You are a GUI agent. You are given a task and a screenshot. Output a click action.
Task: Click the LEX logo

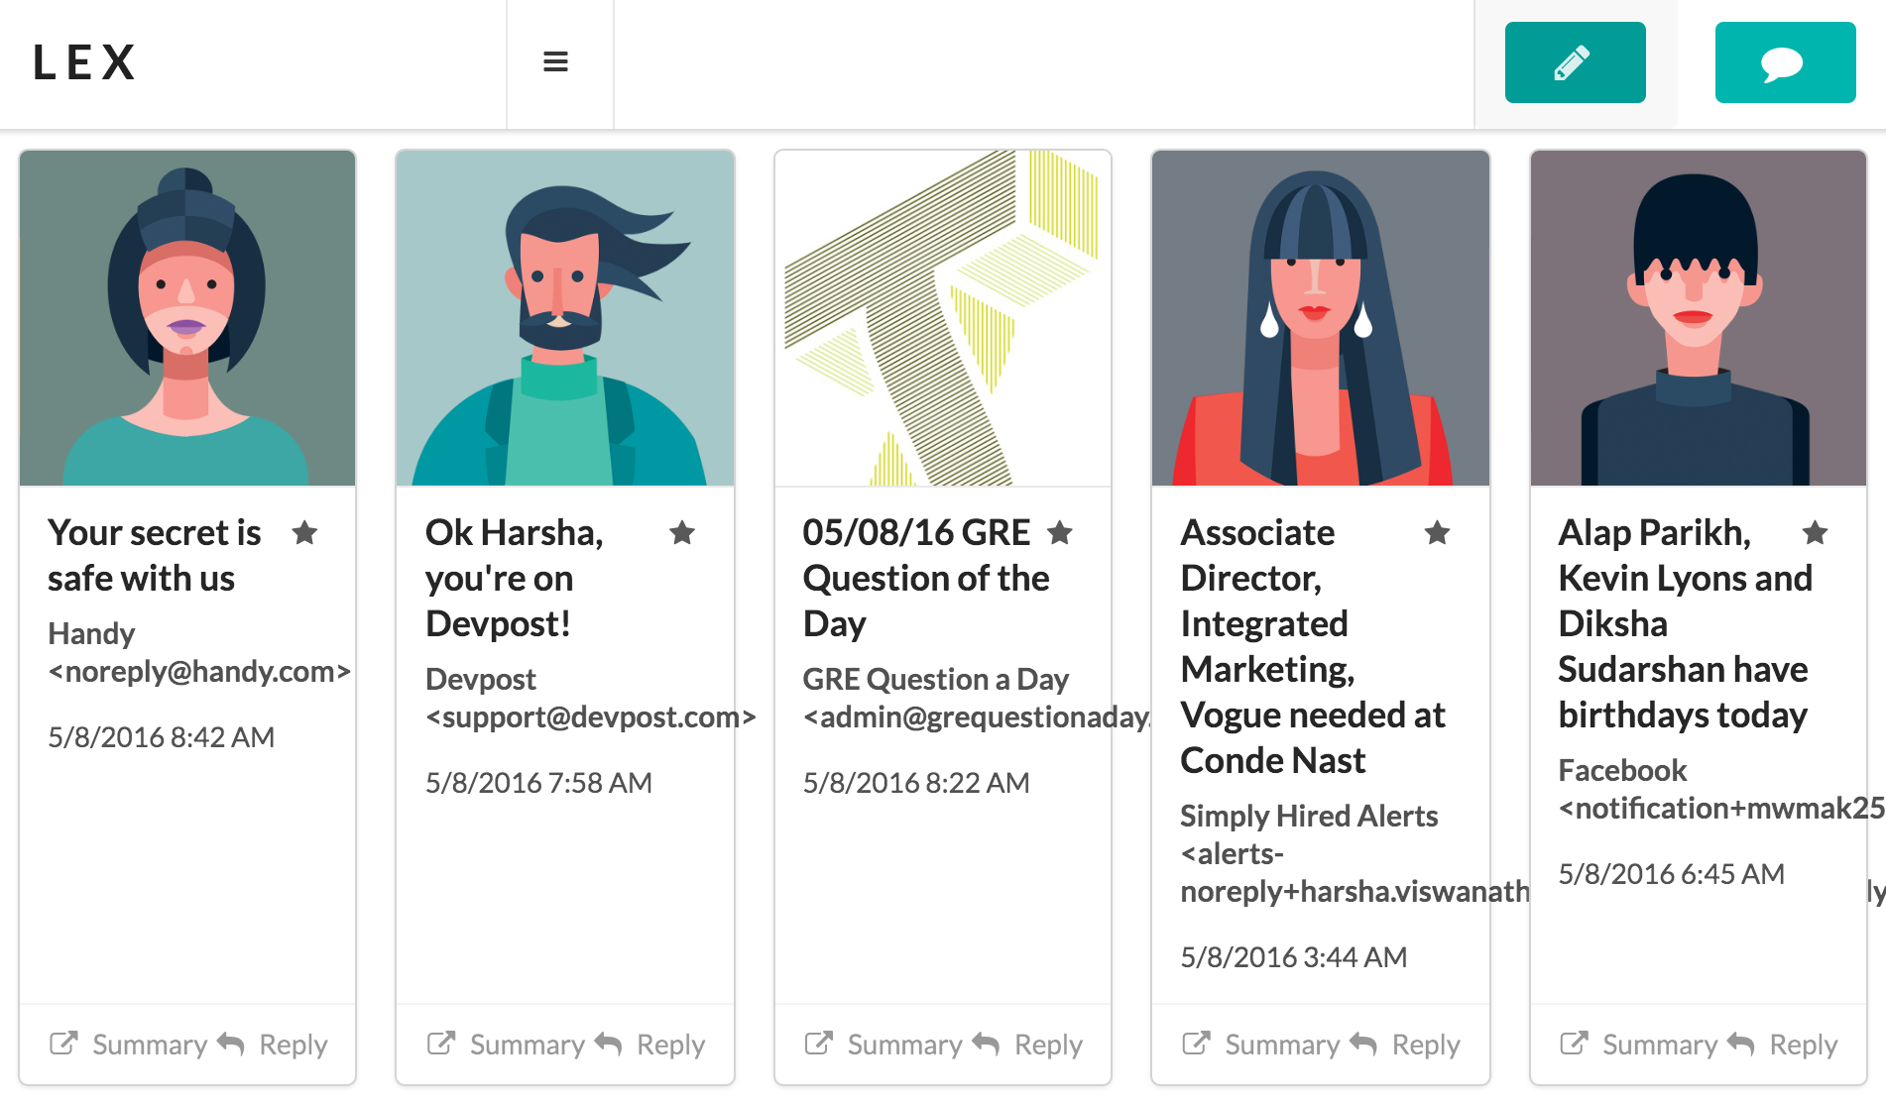click(84, 62)
